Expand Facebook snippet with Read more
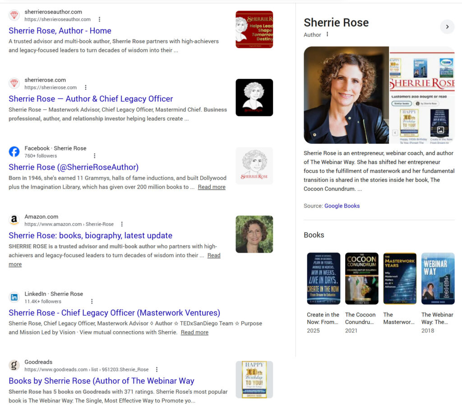 pos(211,187)
